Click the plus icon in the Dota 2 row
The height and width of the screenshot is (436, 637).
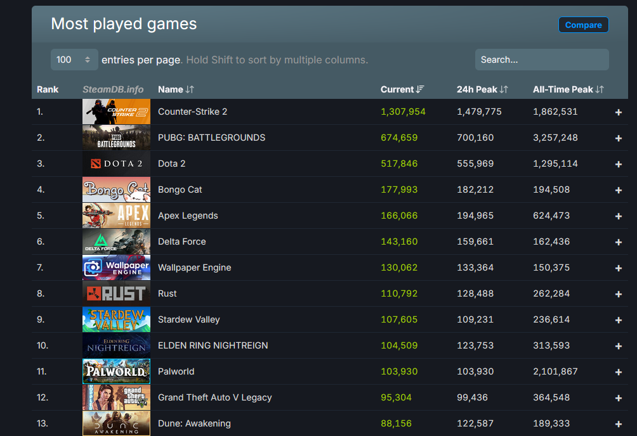[619, 164]
